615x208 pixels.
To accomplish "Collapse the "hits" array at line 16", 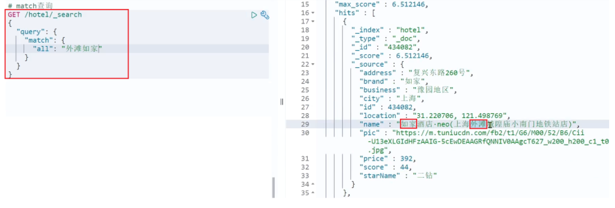I will 313,13.
